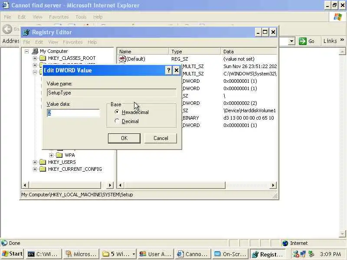
Task: Click OK in Edit DWORD Value dialog
Action: [124, 138]
